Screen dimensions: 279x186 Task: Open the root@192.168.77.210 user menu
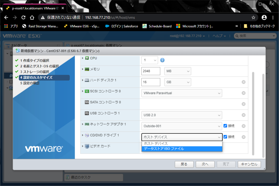coord(187,36)
